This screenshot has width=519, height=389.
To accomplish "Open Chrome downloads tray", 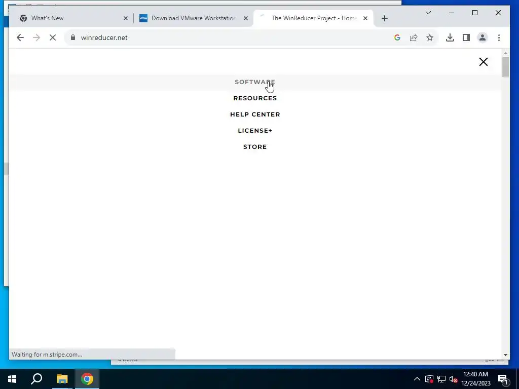I will (450, 37).
